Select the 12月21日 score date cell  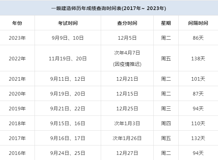[127, 79]
